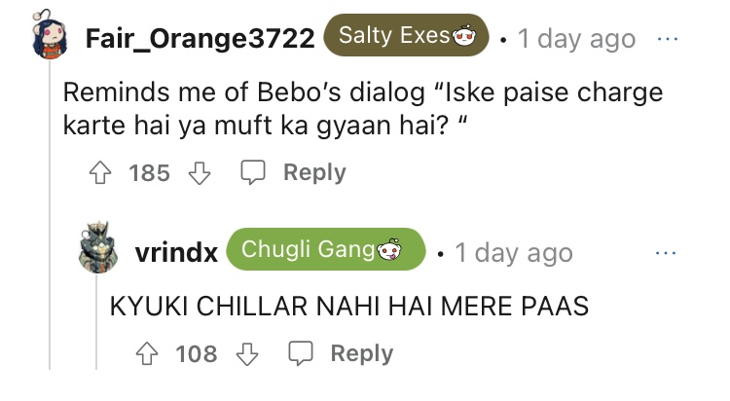730x401 pixels.
Task: Downvote Fair_Orange3722's comment
Action: tap(198, 173)
